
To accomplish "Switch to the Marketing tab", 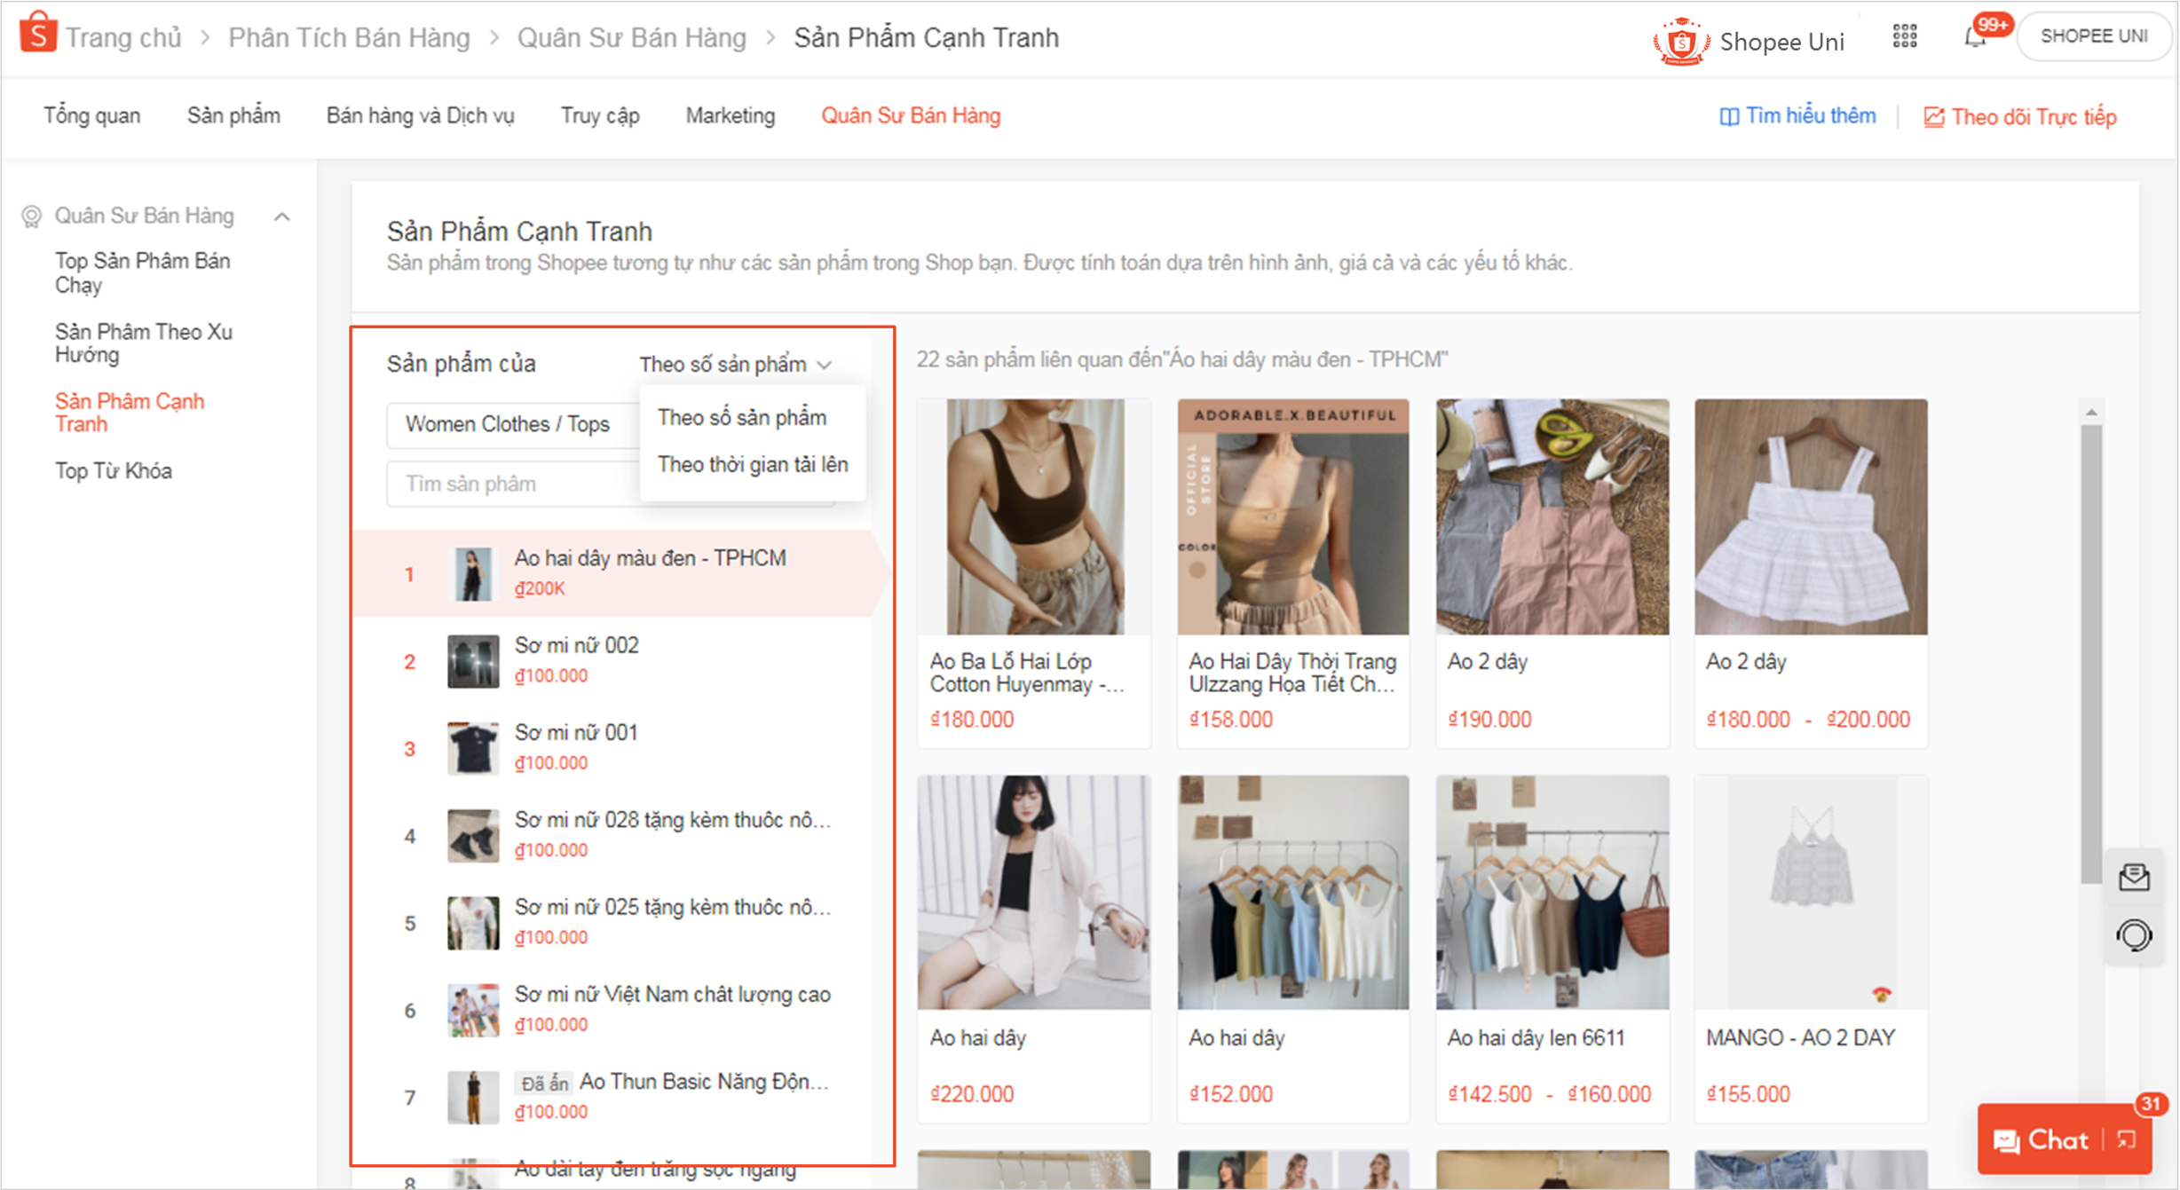I will pyautogui.click(x=729, y=115).
